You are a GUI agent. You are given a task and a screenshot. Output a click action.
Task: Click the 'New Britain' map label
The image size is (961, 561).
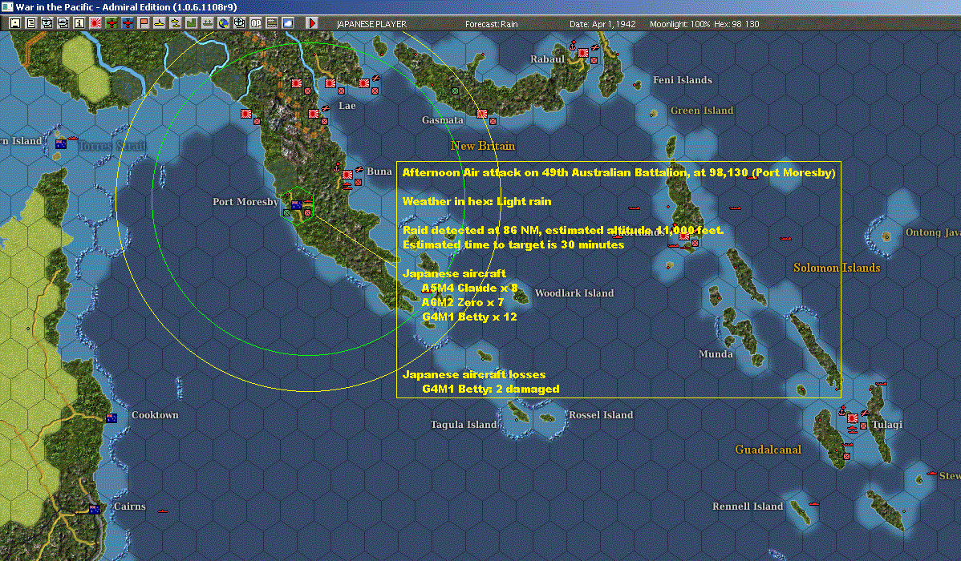483,146
